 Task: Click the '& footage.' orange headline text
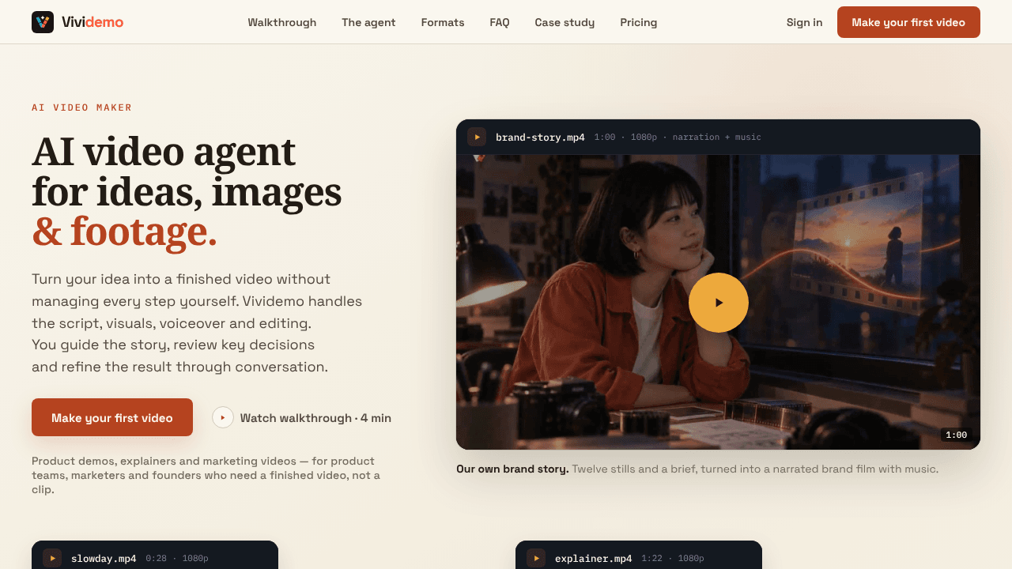point(124,231)
